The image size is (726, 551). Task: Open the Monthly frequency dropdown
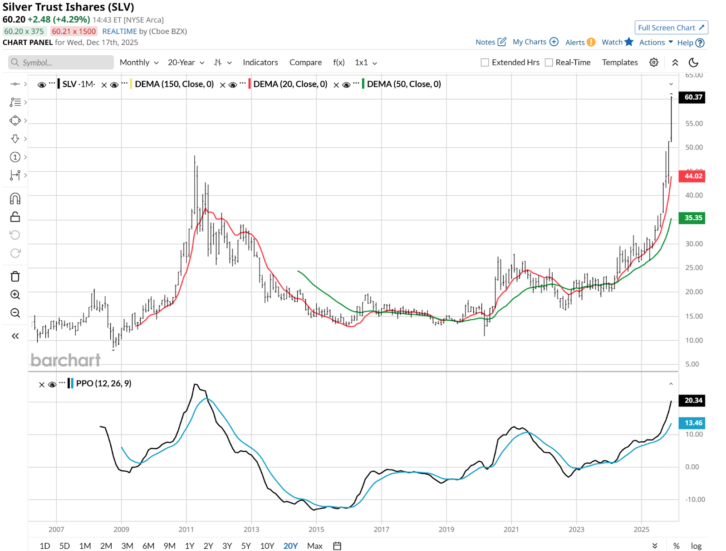(139, 63)
